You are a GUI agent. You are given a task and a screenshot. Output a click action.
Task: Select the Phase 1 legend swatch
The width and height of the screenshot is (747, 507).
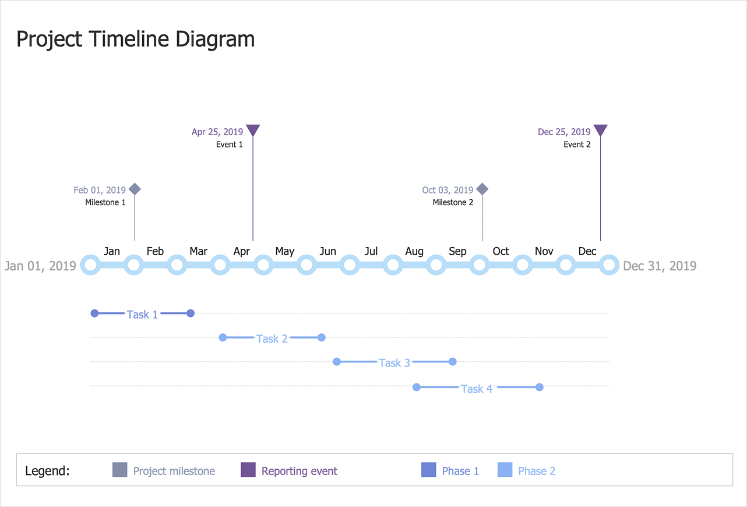coord(429,470)
